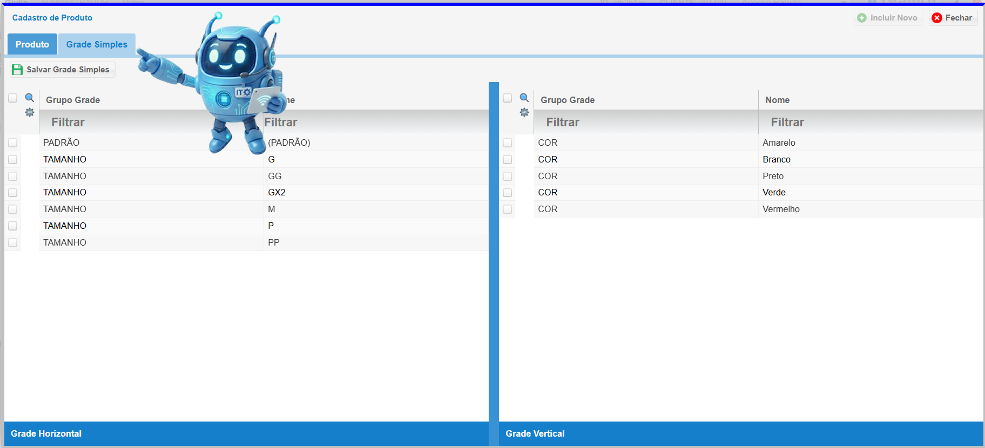This screenshot has width=985, height=448.
Task: Click the green plus Incluir Novo icon
Action: (862, 18)
